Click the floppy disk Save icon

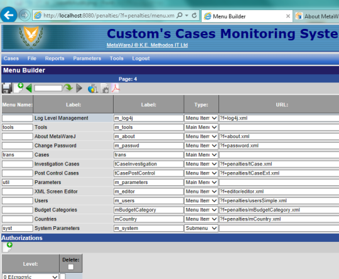click(7, 88)
